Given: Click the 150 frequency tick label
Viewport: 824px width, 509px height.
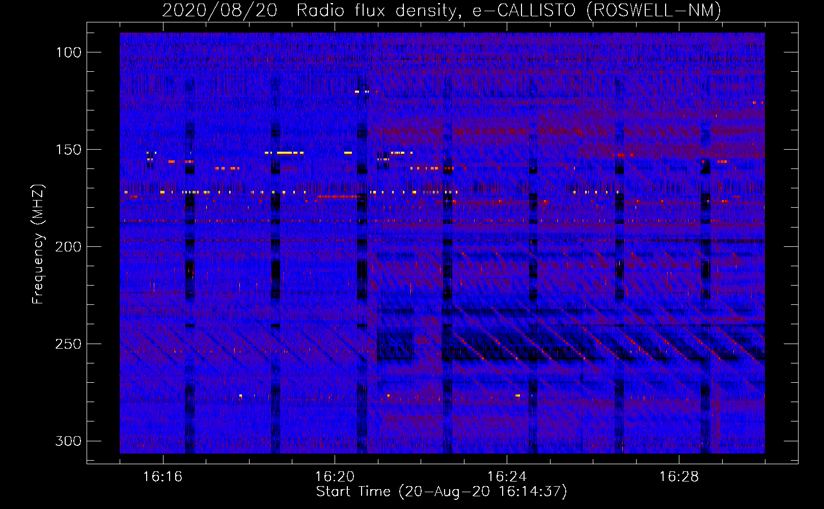Looking at the screenshot, I should point(68,150).
